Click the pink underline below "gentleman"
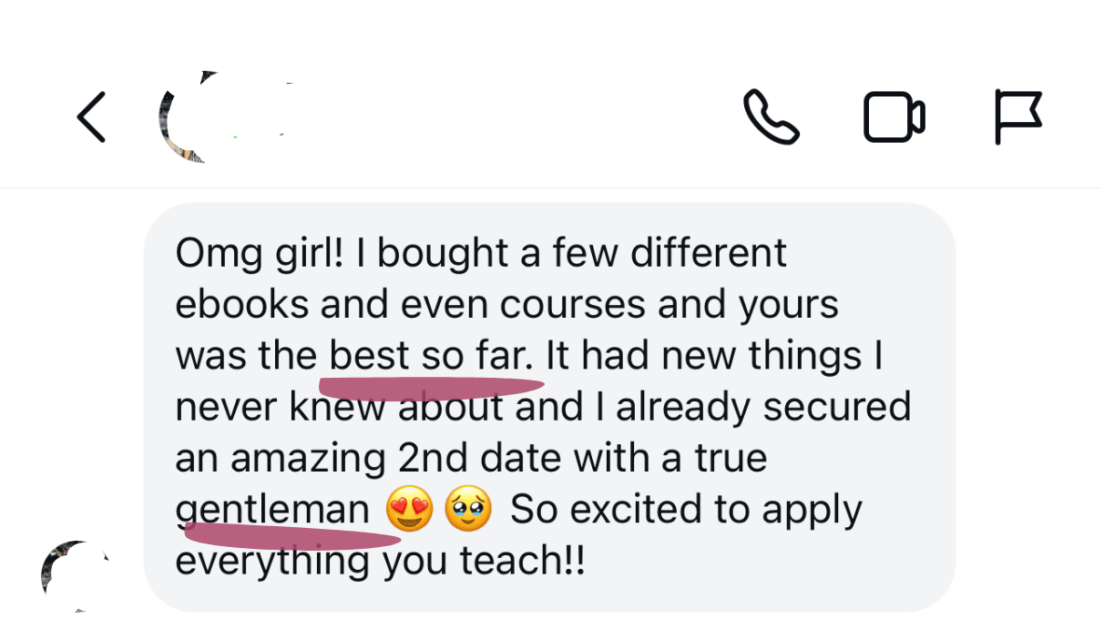 click(x=290, y=537)
